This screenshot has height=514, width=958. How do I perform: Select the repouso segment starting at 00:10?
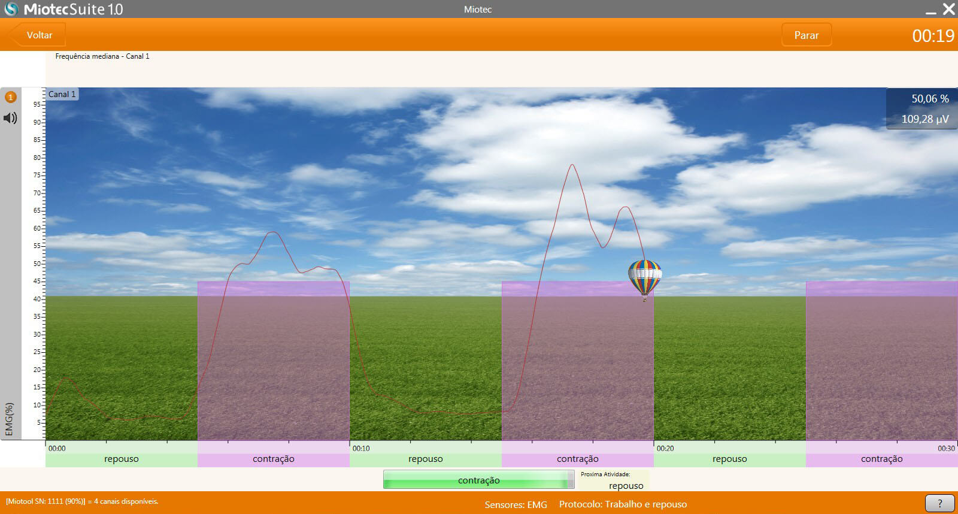click(x=426, y=459)
